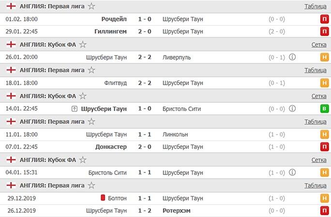Screen dimensions: 331x217
Task: Open the Сетка link in first Кубок ФА header
Action: tap(318, 45)
